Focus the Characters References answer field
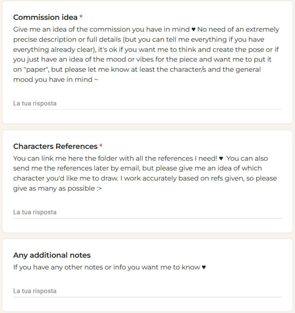295x313 pixels. point(147,212)
